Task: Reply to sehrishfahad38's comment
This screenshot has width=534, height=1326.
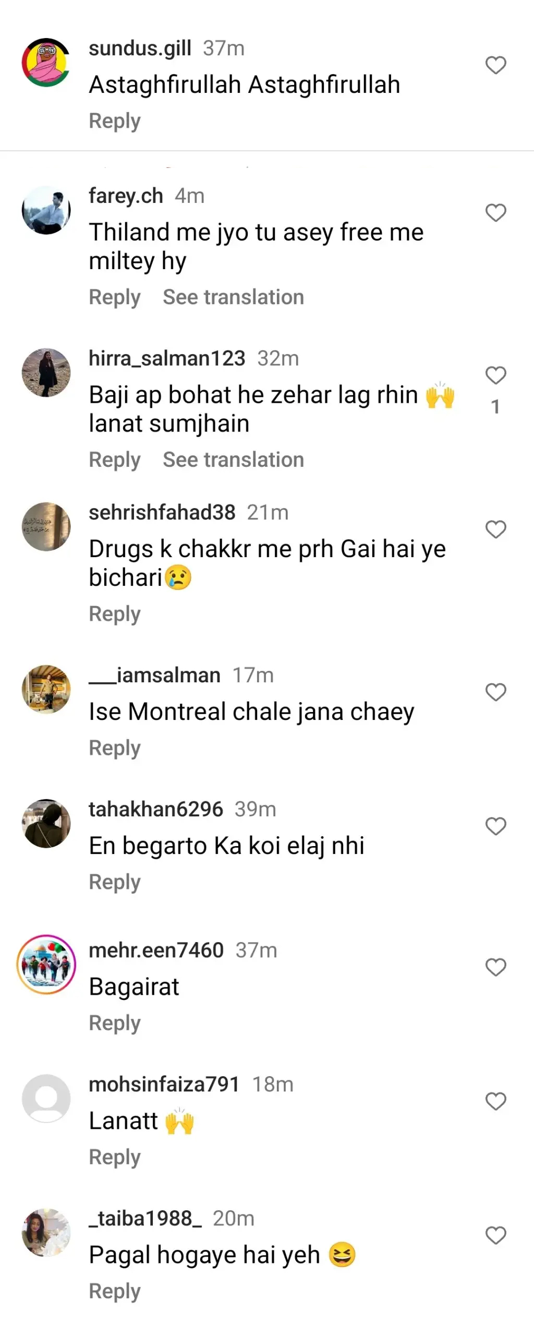Action: click(x=115, y=614)
